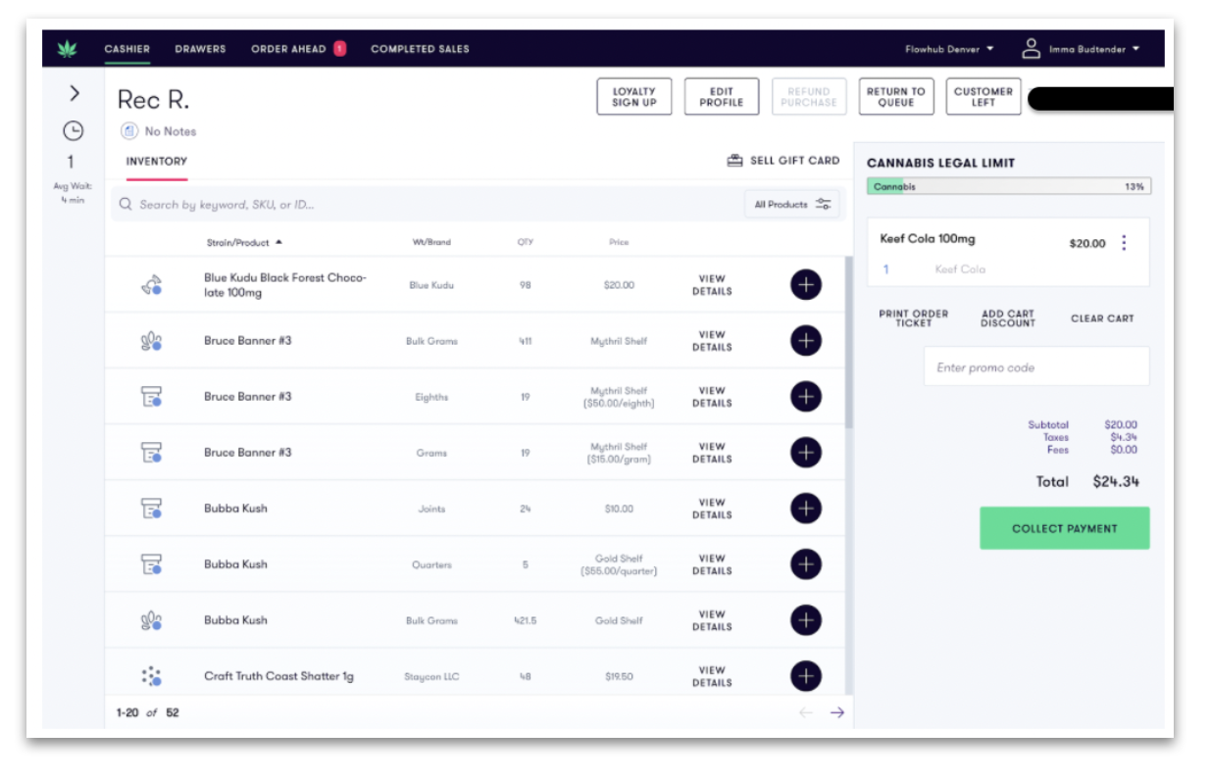Click the inventory list vertical scrollbar

pyautogui.click(x=849, y=343)
